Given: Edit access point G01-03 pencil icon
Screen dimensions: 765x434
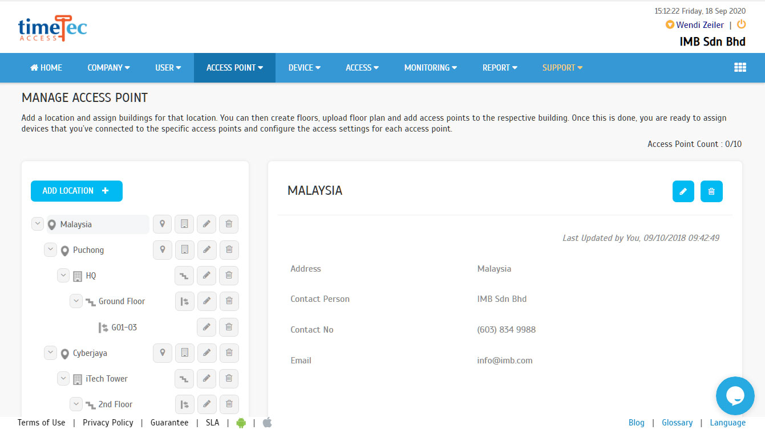Looking at the screenshot, I should (x=207, y=327).
